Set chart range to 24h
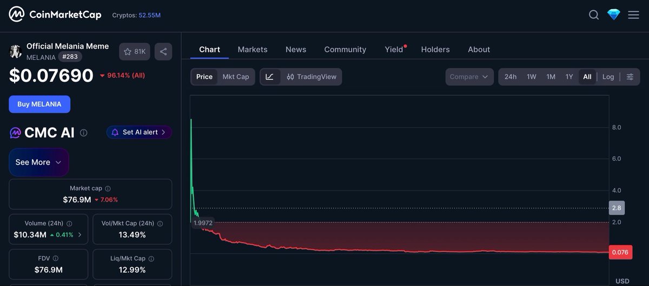The width and height of the screenshot is (649, 286). pos(511,77)
